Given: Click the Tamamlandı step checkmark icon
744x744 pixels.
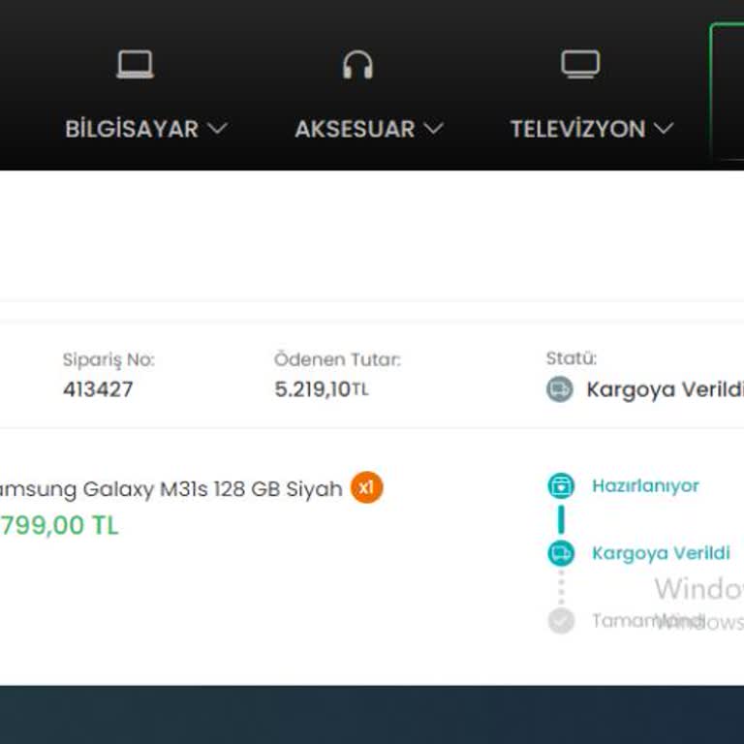Looking at the screenshot, I should tap(561, 621).
